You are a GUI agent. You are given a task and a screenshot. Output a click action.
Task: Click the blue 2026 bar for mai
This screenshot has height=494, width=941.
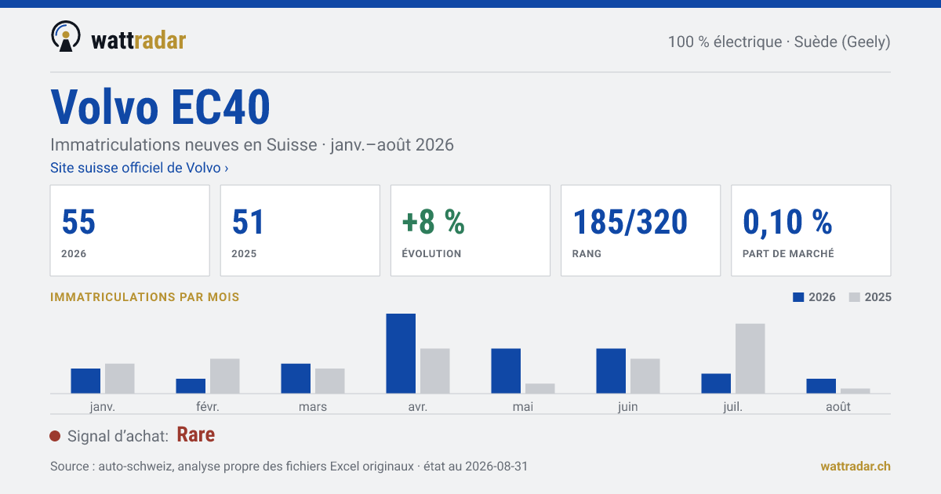pos(506,371)
